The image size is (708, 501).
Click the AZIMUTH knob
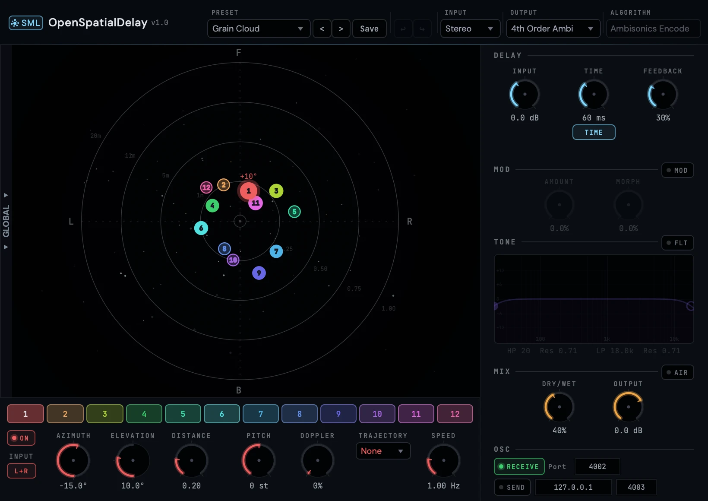tap(73, 460)
